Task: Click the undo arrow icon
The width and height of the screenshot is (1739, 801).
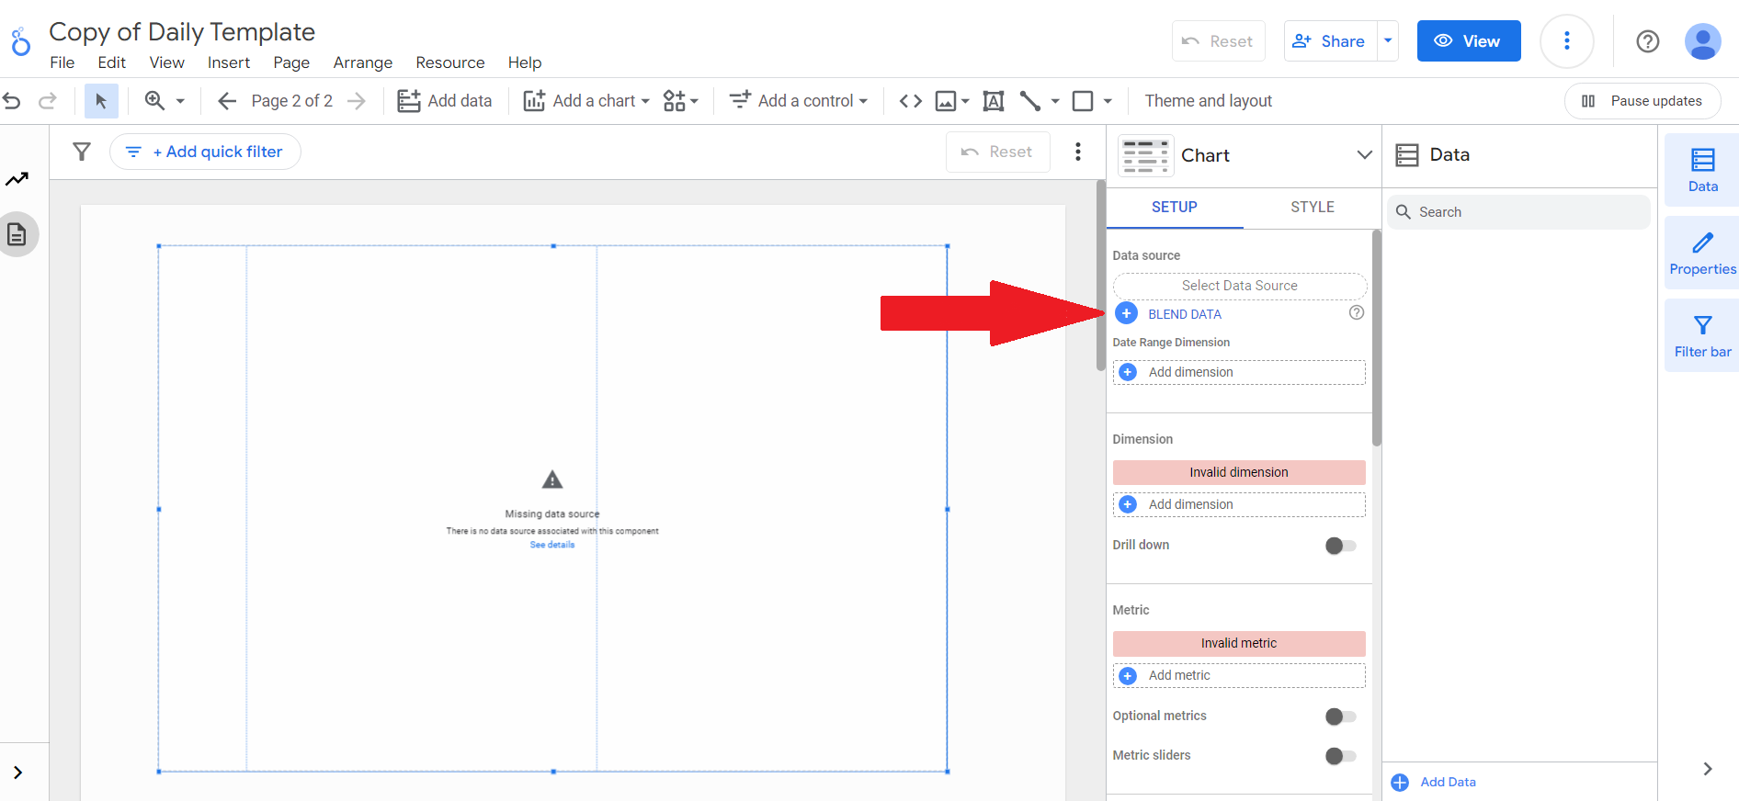Action: [12, 101]
